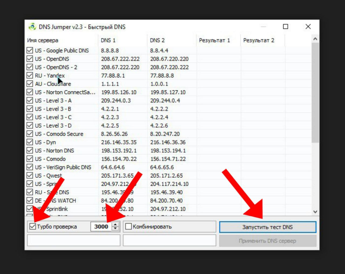Click the 77.88.8.1 address cell
Viewport: 345px width, 274px height.
coord(113,76)
